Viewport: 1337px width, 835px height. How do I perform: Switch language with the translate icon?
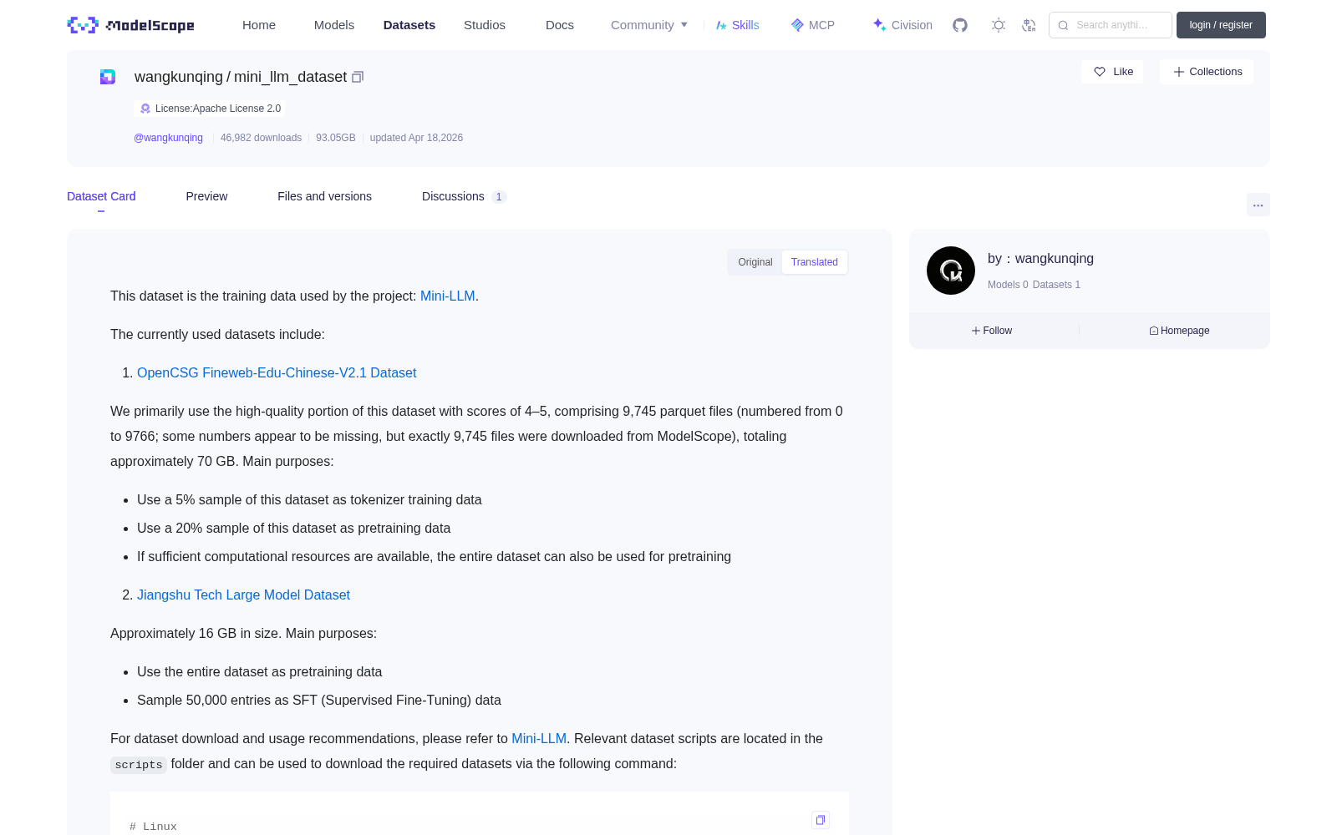coord(1029,25)
